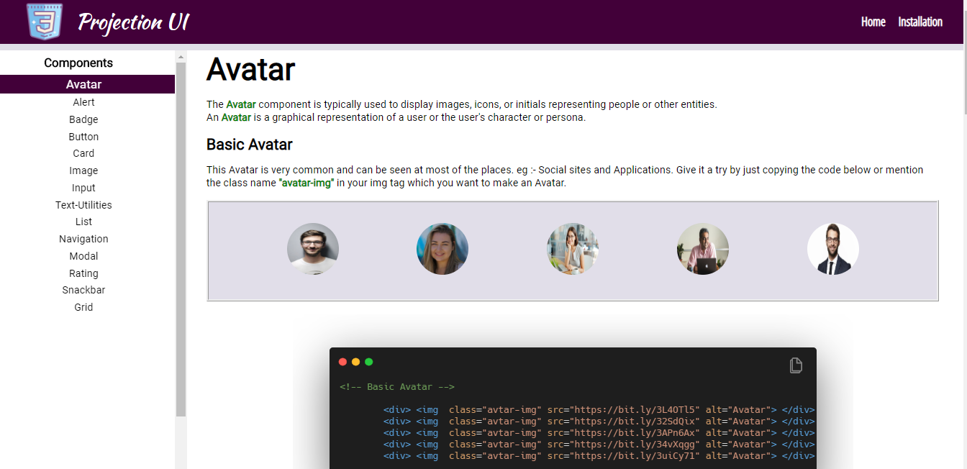Copy the Basic Avatar code snippet
This screenshot has width=967, height=469.
pos(795,365)
